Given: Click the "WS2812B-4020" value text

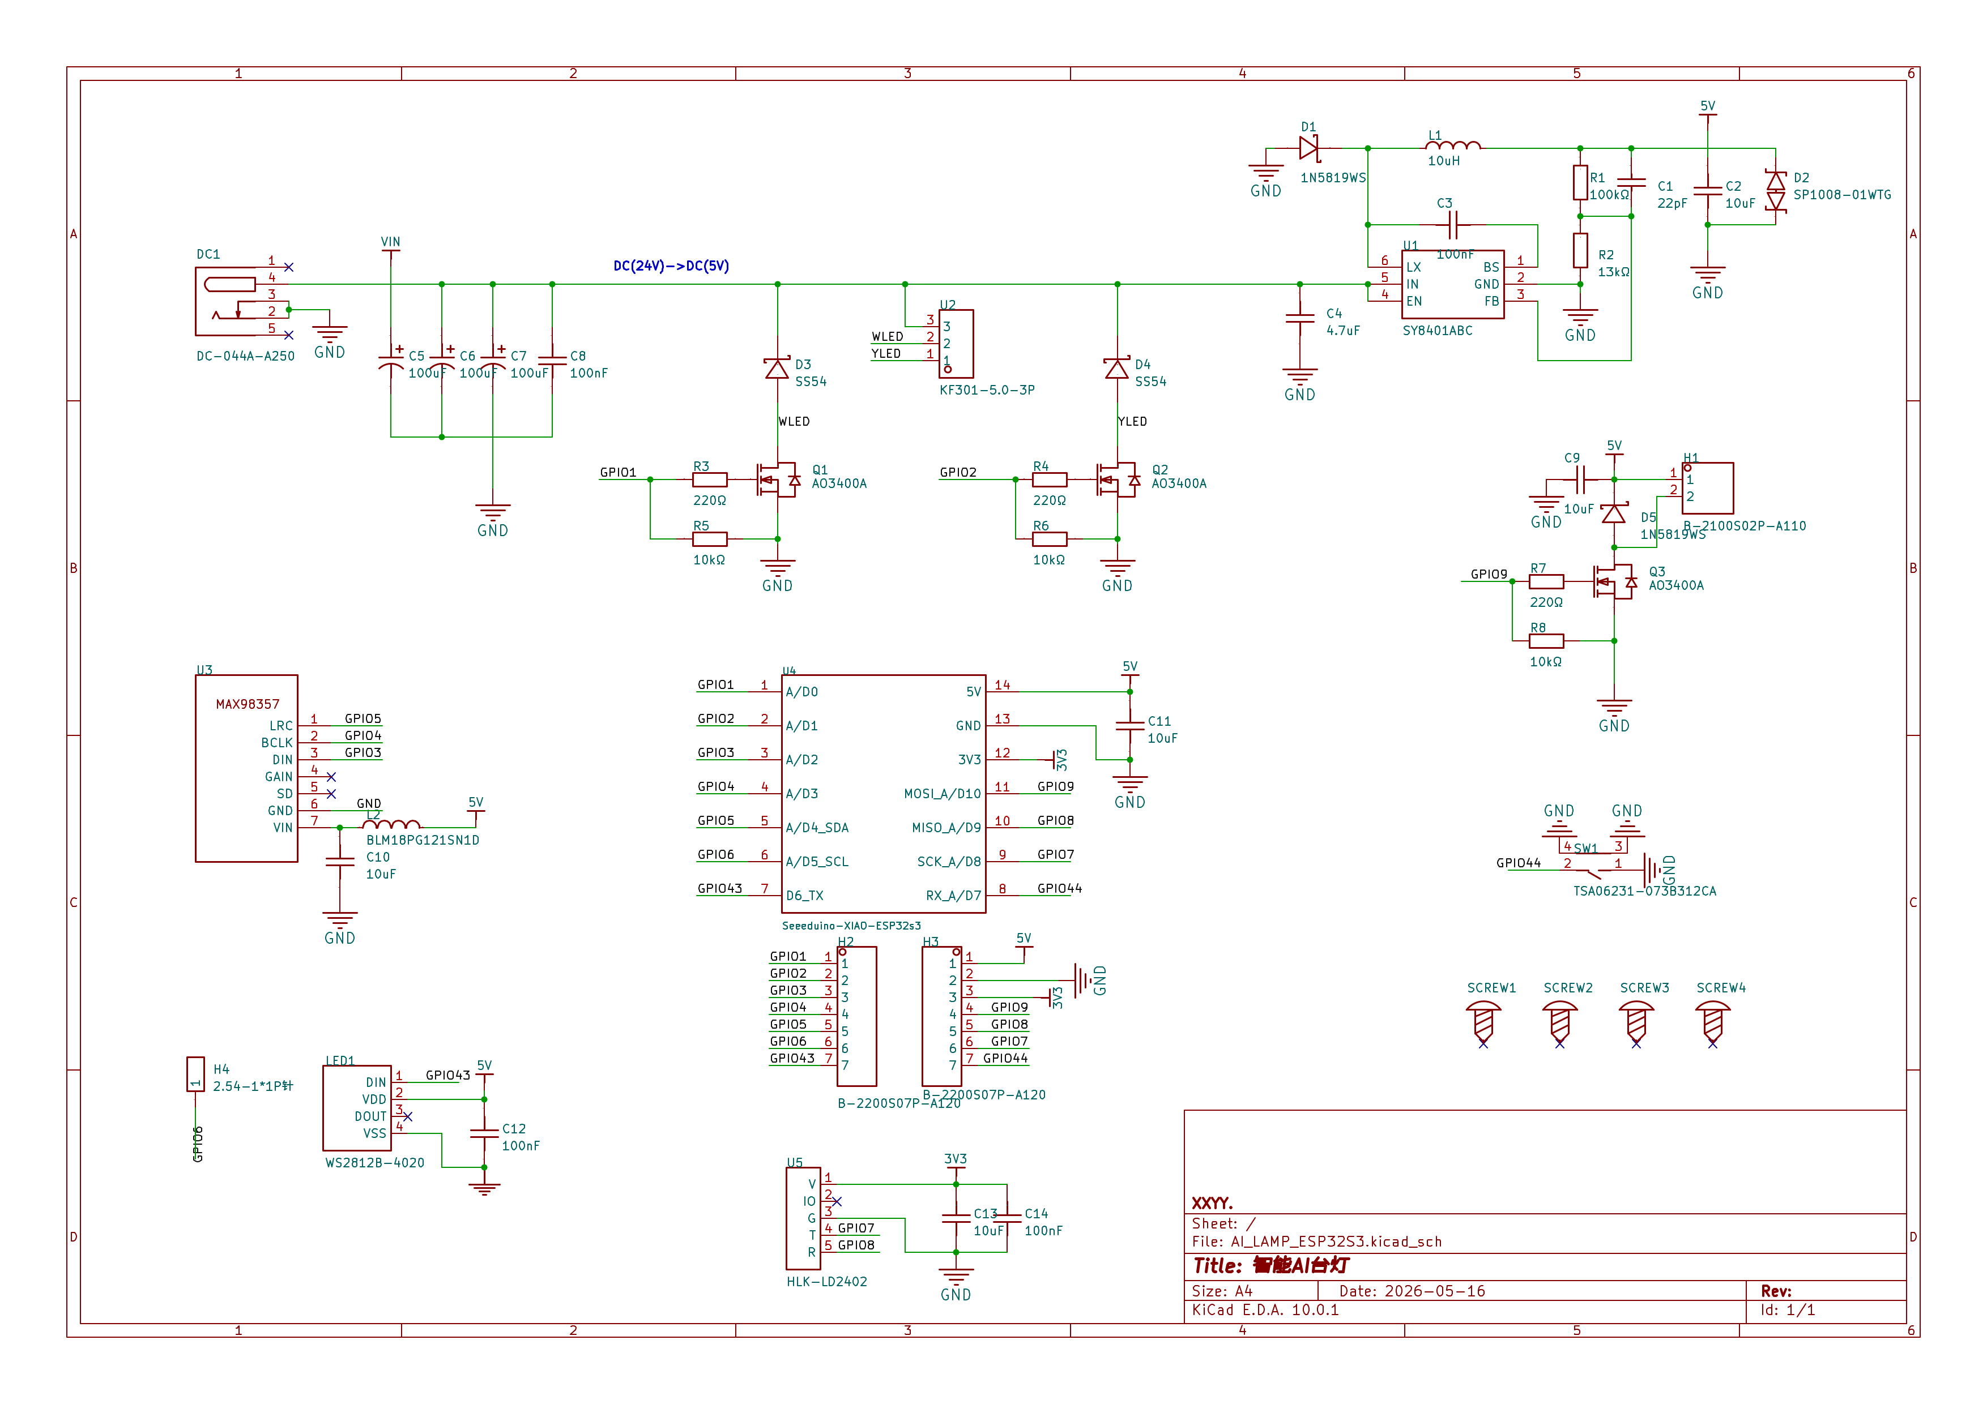Looking at the screenshot, I should coord(375,1163).
